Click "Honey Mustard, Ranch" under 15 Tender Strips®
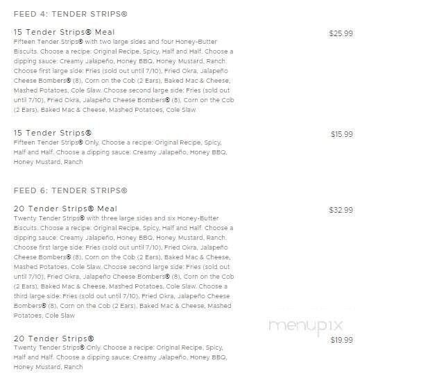The height and width of the screenshot is (383, 430). click(x=48, y=162)
